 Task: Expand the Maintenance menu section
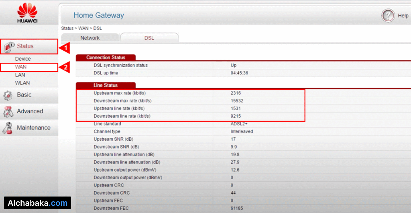point(33,128)
